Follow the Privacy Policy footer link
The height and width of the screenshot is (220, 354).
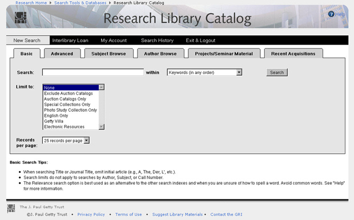[x=91, y=214]
